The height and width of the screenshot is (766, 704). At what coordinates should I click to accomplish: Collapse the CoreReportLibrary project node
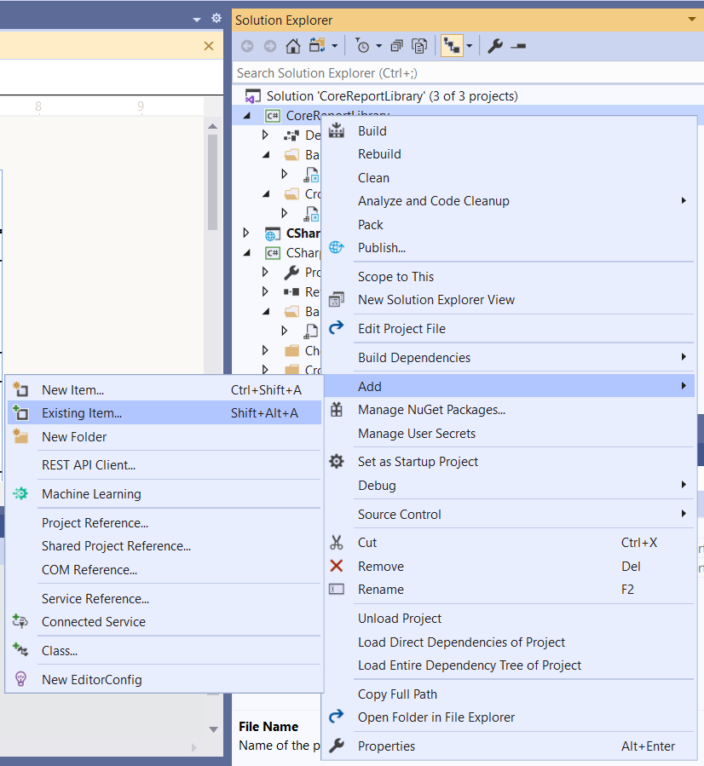pyautogui.click(x=245, y=115)
